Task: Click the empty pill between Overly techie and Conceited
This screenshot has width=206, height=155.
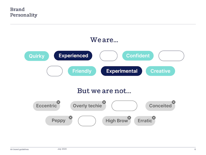Action: (124, 106)
